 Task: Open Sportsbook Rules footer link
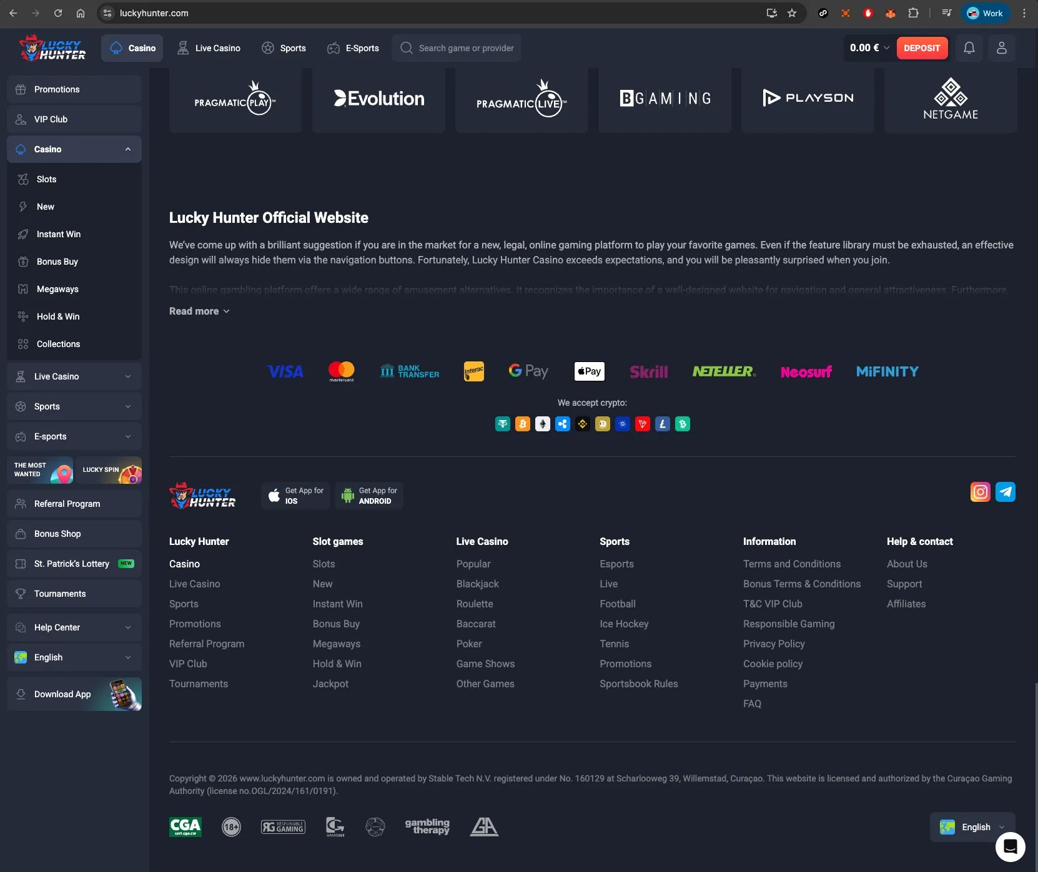(x=639, y=683)
